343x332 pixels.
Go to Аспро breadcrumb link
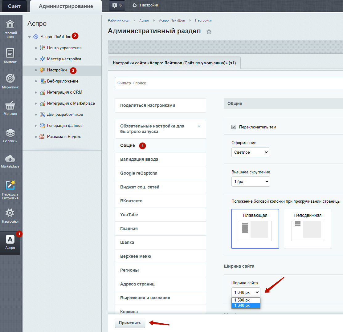coord(144,20)
